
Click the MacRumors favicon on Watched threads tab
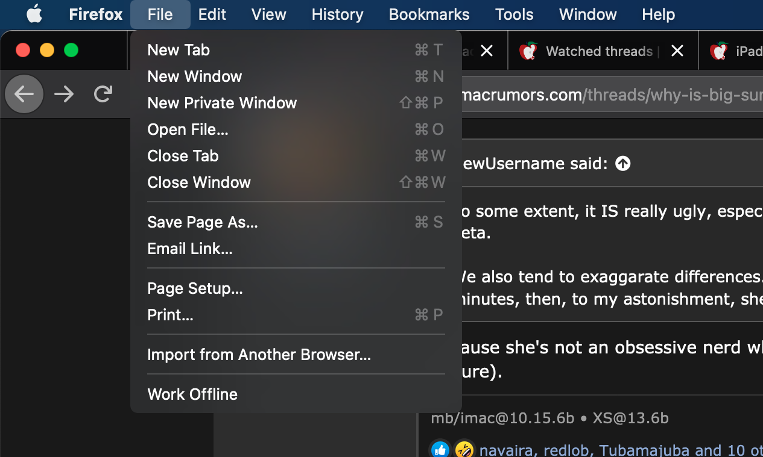click(528, 51)
